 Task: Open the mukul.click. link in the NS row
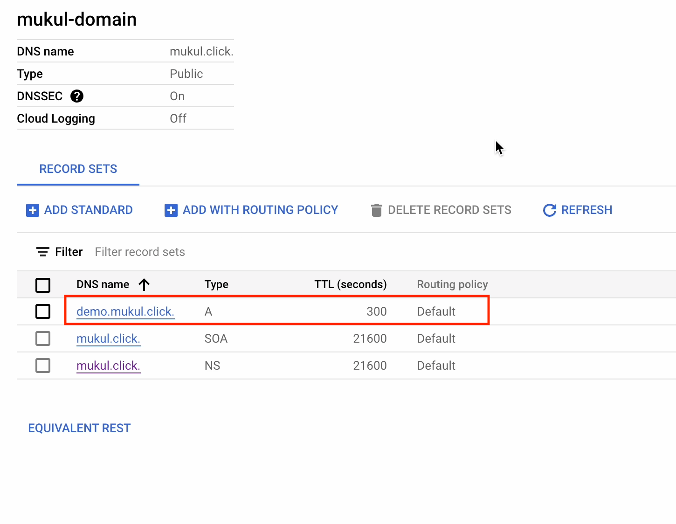pyautogui.click(x=108, y=365)
